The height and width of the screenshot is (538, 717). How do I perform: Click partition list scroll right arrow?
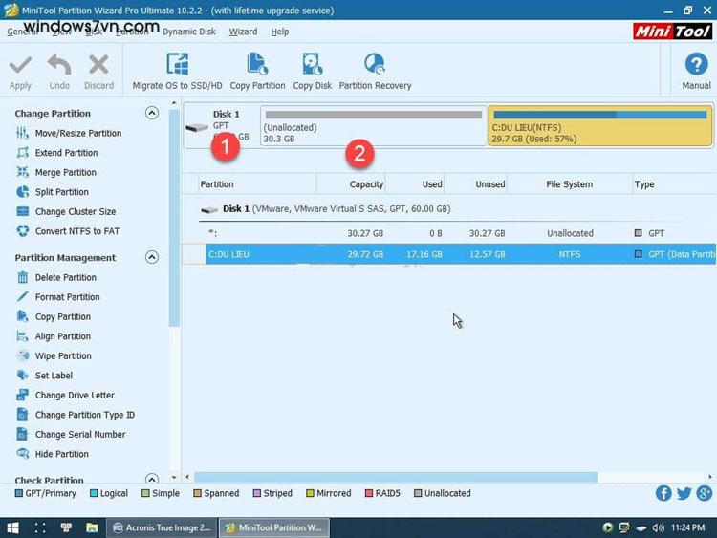[710, 477]
